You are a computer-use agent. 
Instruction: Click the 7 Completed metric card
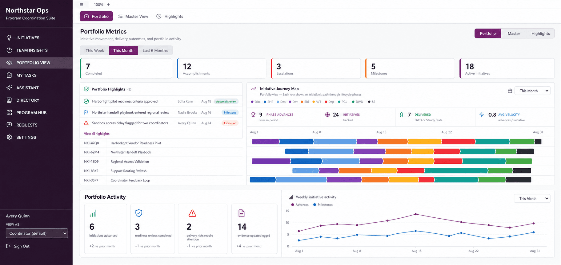(x=126, y=68)
